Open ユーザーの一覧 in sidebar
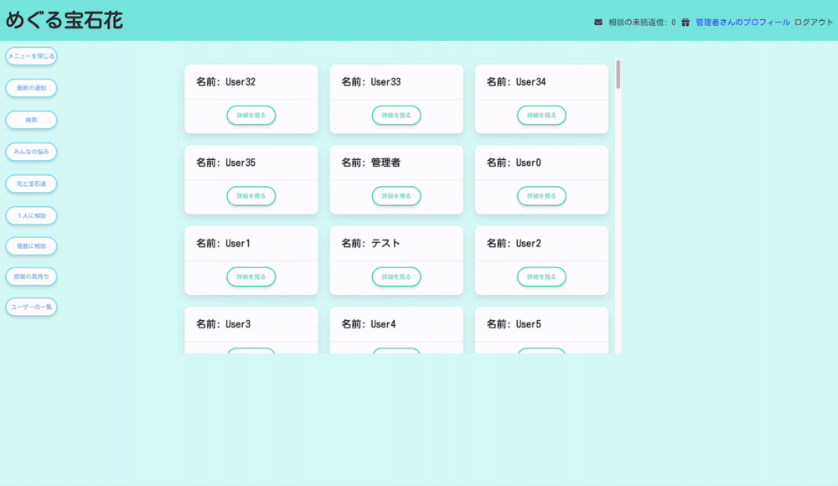 coord(31,307)
